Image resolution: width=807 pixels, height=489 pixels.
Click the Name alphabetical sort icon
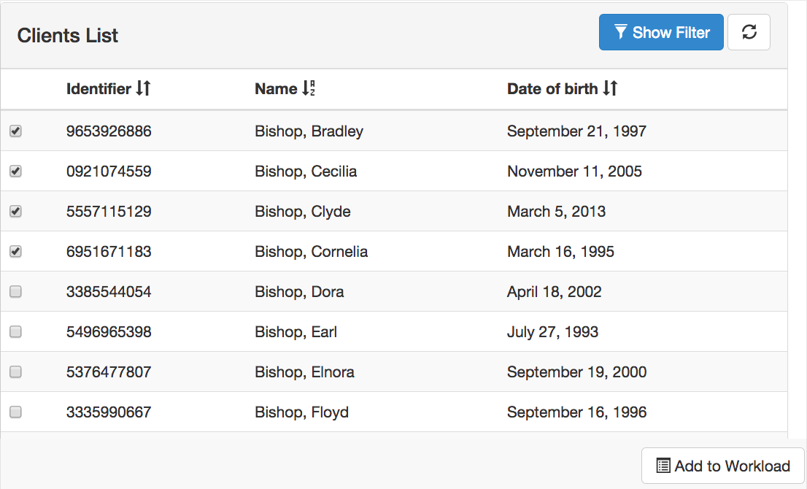tap(309, 88)
